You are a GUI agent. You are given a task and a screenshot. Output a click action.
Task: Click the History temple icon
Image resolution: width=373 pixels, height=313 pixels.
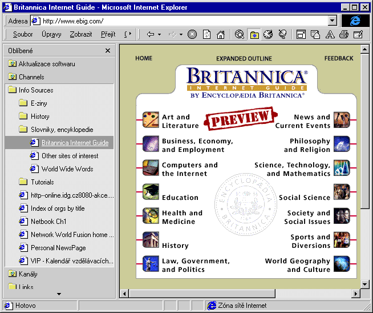pos(151,240)
